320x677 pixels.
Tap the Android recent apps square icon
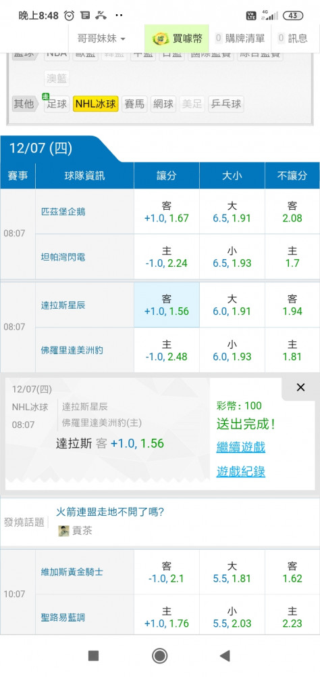pyautogui.click(x=93, y=656)
